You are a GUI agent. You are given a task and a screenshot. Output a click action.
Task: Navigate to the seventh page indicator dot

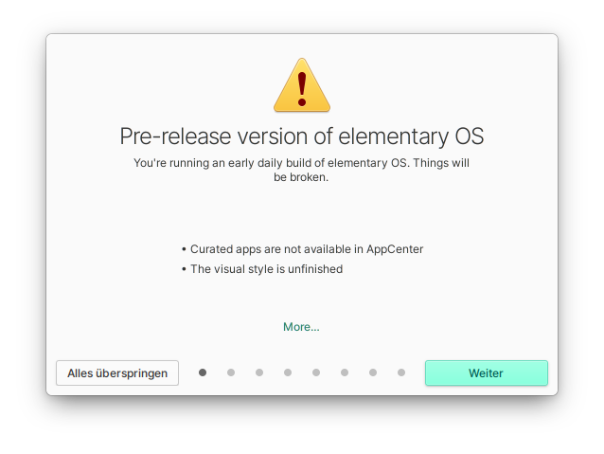(x=373, y=372)
